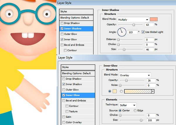Select Styles in lower Layer Style dialog
Image resolution: width=176 pixels, height=125 pixels.
click(78, 67)
